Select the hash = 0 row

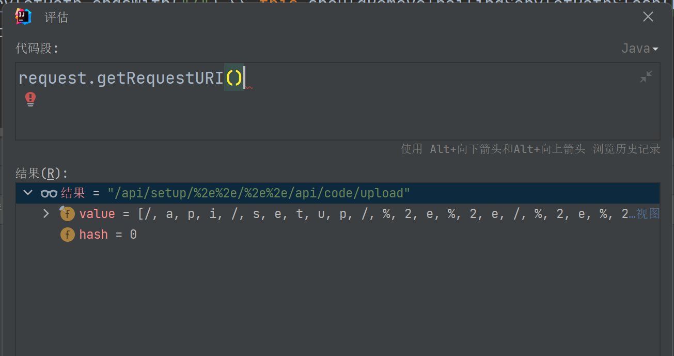coord(108,235)
